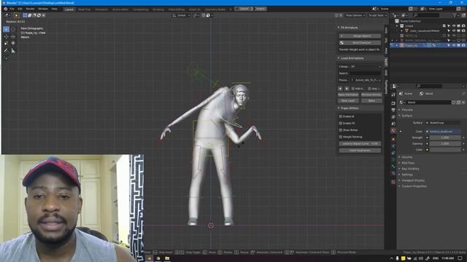Expand the Preview panel in World properties

406,110
